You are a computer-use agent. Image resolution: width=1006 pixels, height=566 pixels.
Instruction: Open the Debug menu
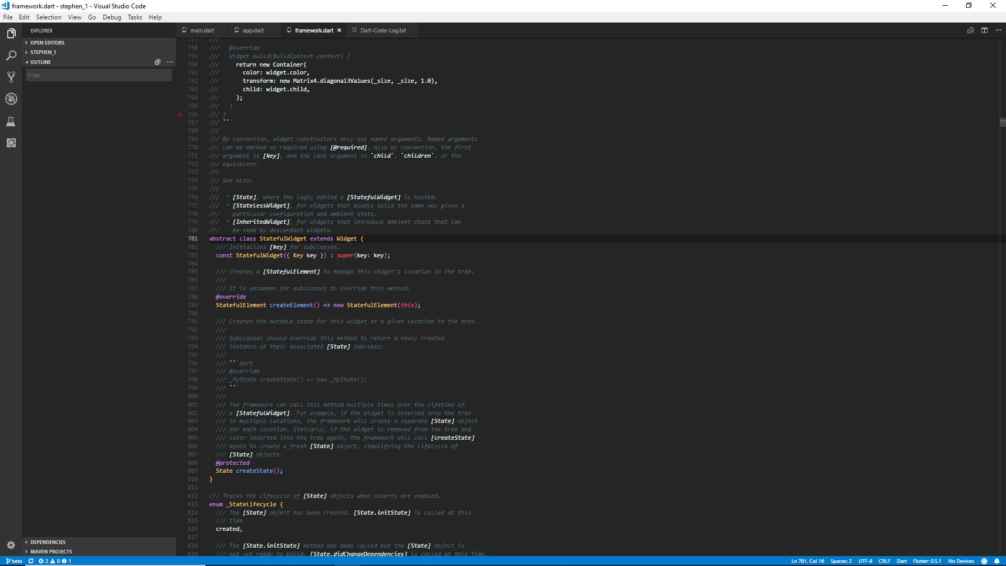[112, 17]
